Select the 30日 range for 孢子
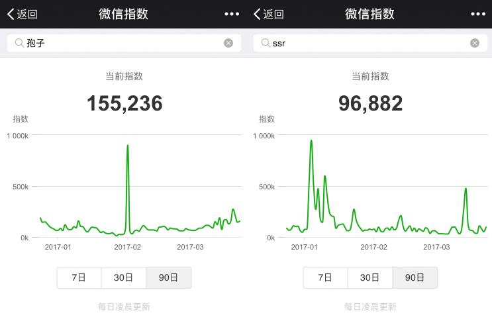The height and width of the screenshot is (329, 492). click(x=124, y=277)
